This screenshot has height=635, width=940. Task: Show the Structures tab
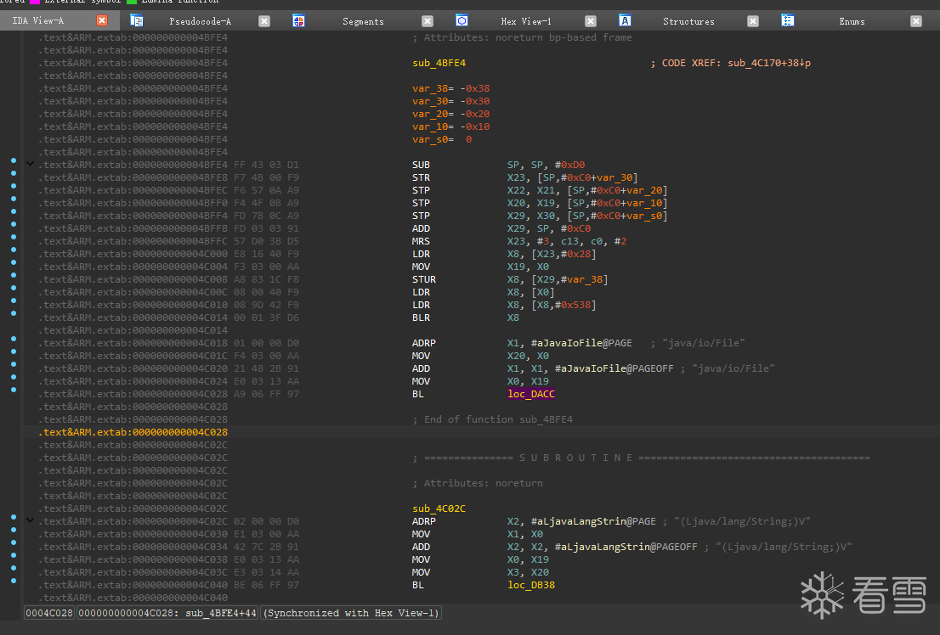(688, 21)
